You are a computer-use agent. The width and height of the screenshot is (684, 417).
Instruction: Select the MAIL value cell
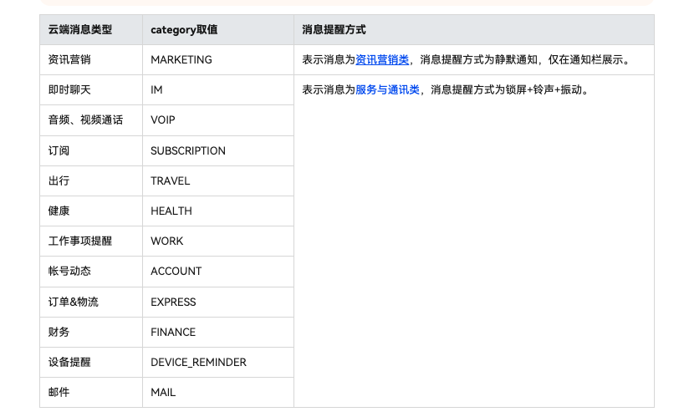click(x=218, y=392)
